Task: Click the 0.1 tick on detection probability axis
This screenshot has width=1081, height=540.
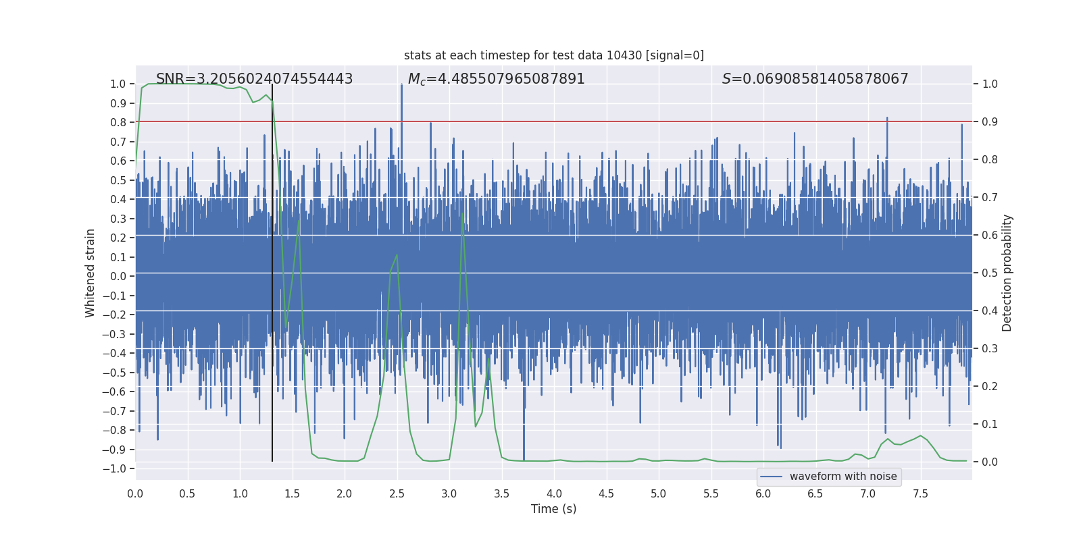Action: (990, 424)
